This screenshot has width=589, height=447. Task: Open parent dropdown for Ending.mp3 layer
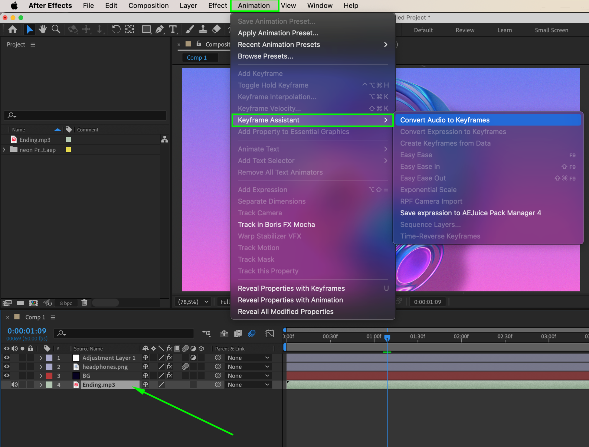pos(248,385)
